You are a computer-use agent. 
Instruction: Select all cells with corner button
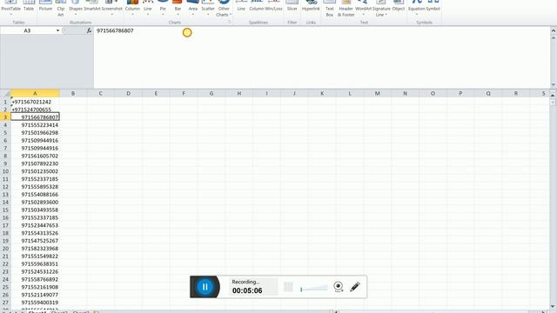click(x=5, y=93)
